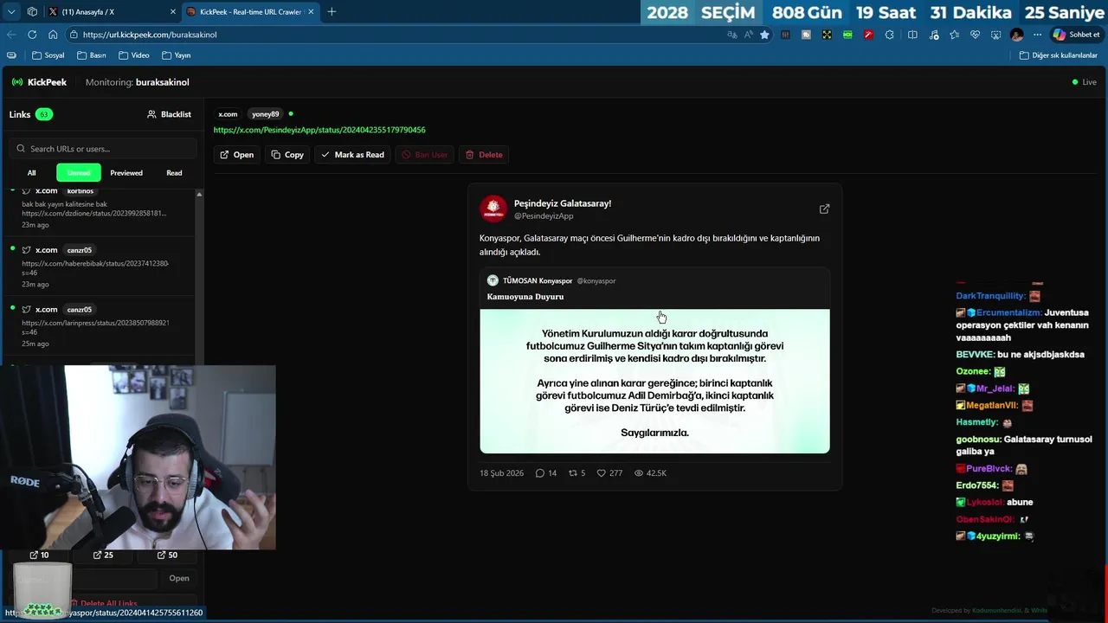Click the red Delete button
Screen dimensions: 1108x623
(x=484, y=155)
